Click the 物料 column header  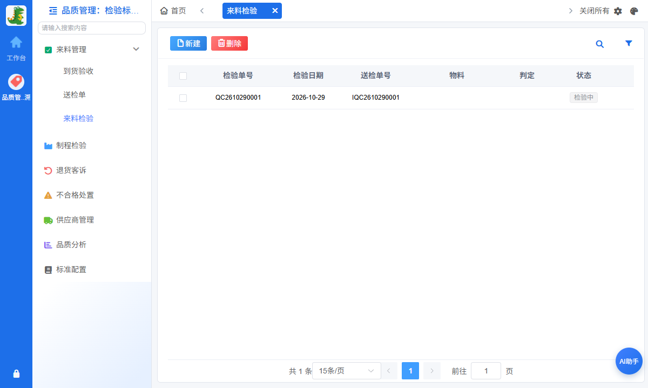point(457,76)
